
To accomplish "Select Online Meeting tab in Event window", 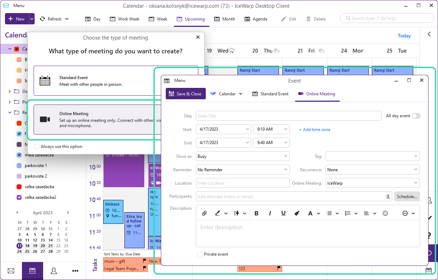I will point(317,94).
